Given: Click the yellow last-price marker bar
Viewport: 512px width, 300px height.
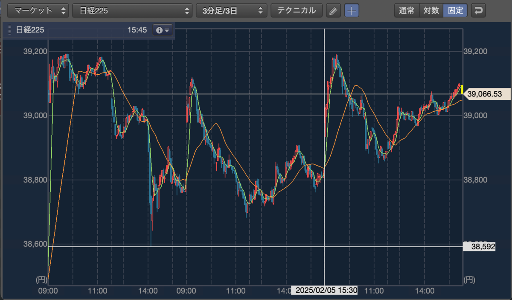Looking at the screenshot, I should 462,90.
